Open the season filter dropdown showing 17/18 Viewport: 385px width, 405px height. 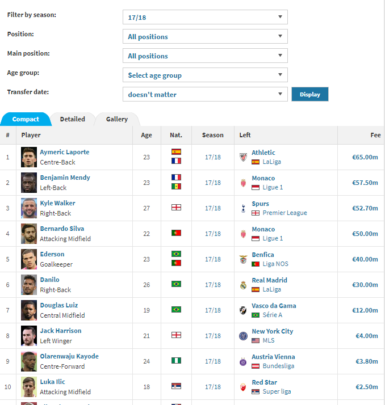(205, 18)
